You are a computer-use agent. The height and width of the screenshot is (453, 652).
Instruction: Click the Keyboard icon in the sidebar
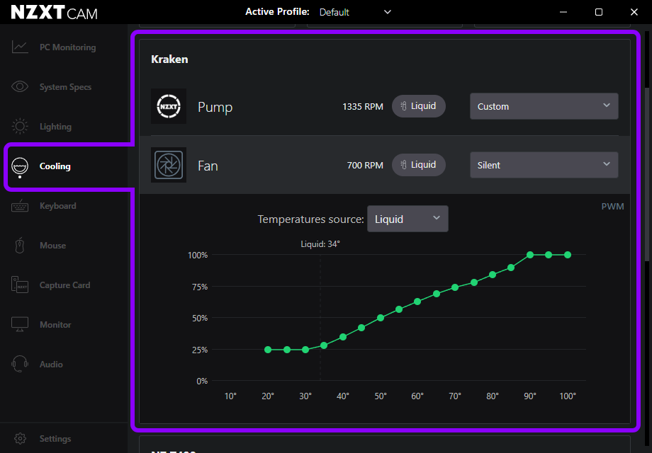20,206
